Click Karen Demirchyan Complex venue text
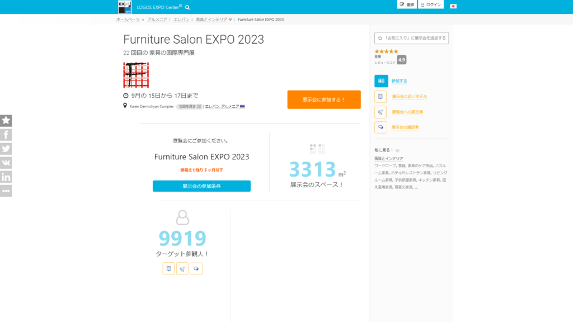The image size is (573, 322). 152,107
